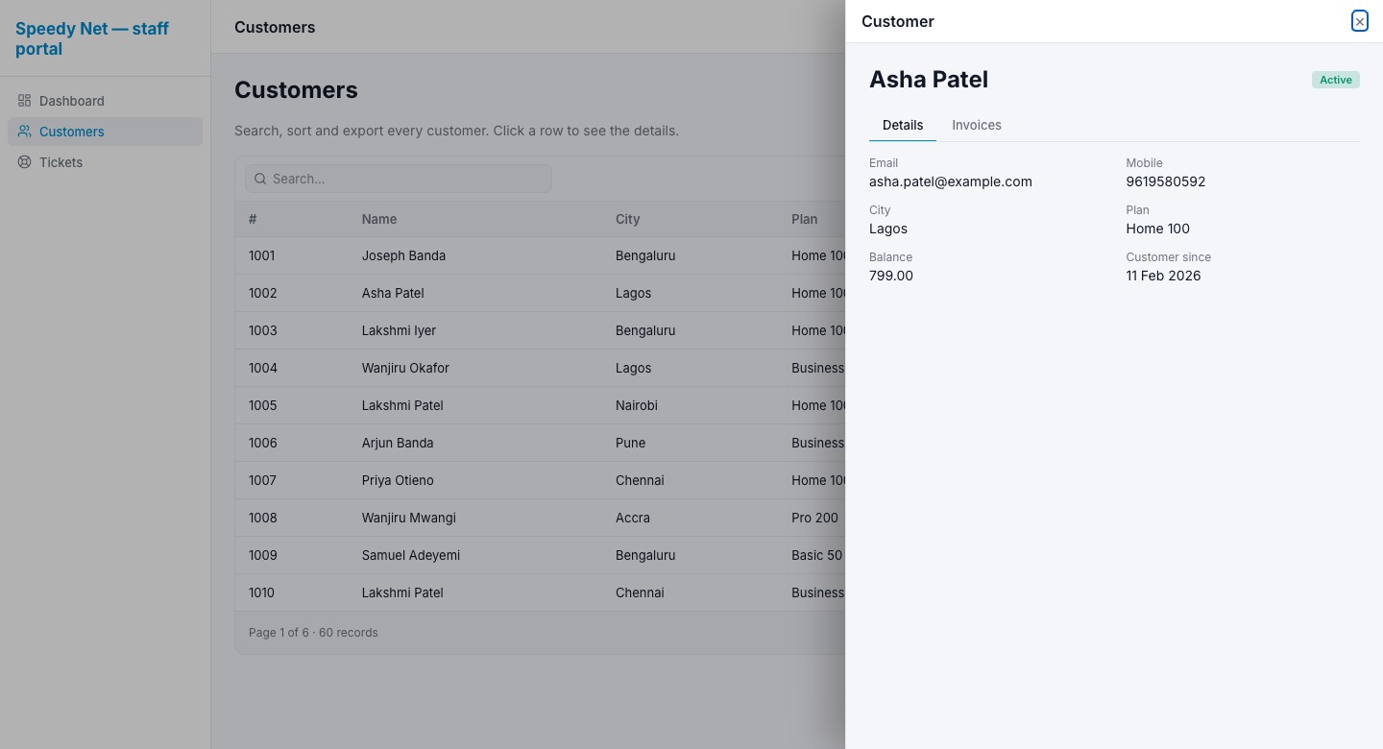Select the Samuel Adeyemi row
This screenshot has height=749, width=1383.
540,555
